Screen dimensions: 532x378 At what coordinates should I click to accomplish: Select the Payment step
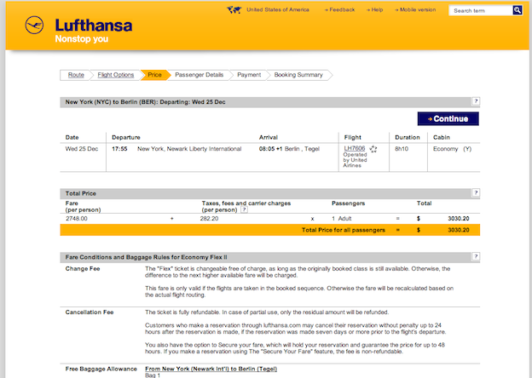(x=249, y=75)
